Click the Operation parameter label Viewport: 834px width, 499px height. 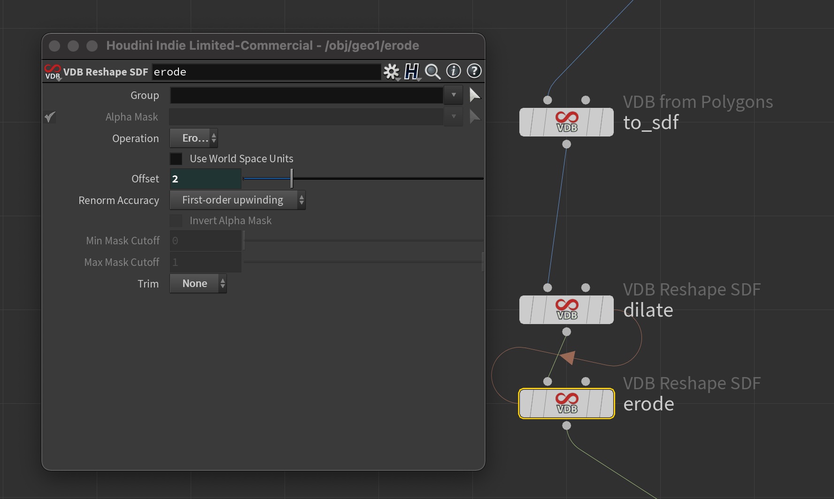pyautogui.click(x=135, y=138)
